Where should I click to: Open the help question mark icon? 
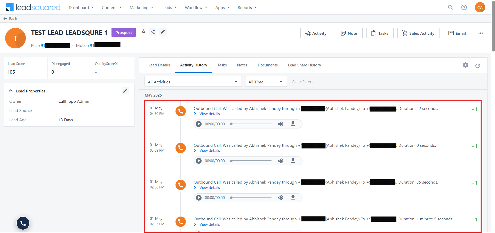pyautogui.click(x=464, y=7)
